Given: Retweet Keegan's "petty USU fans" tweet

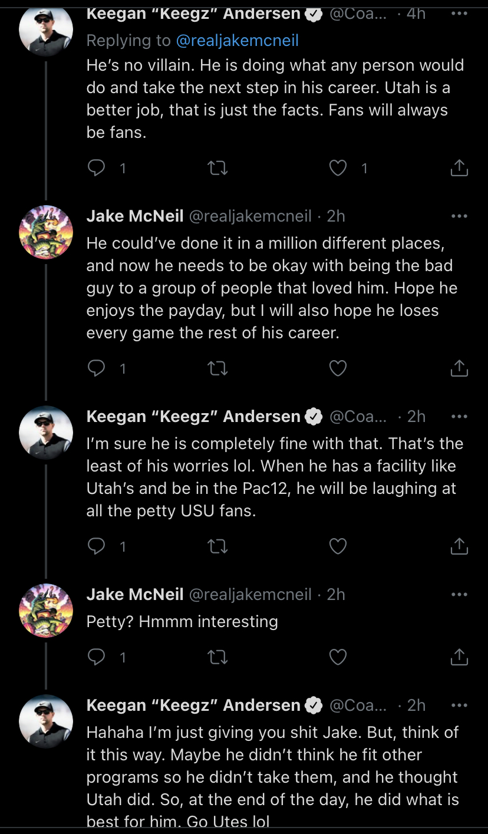Looking at the screenshot, I should click(218, 546).
